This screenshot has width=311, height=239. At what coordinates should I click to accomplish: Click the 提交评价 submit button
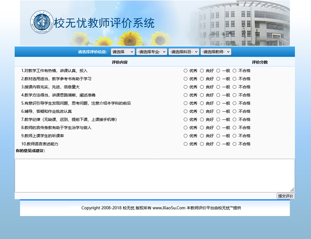(x=285, y=196)
